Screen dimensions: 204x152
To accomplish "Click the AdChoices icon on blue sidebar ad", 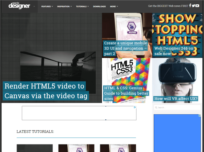I will point(200,115).
